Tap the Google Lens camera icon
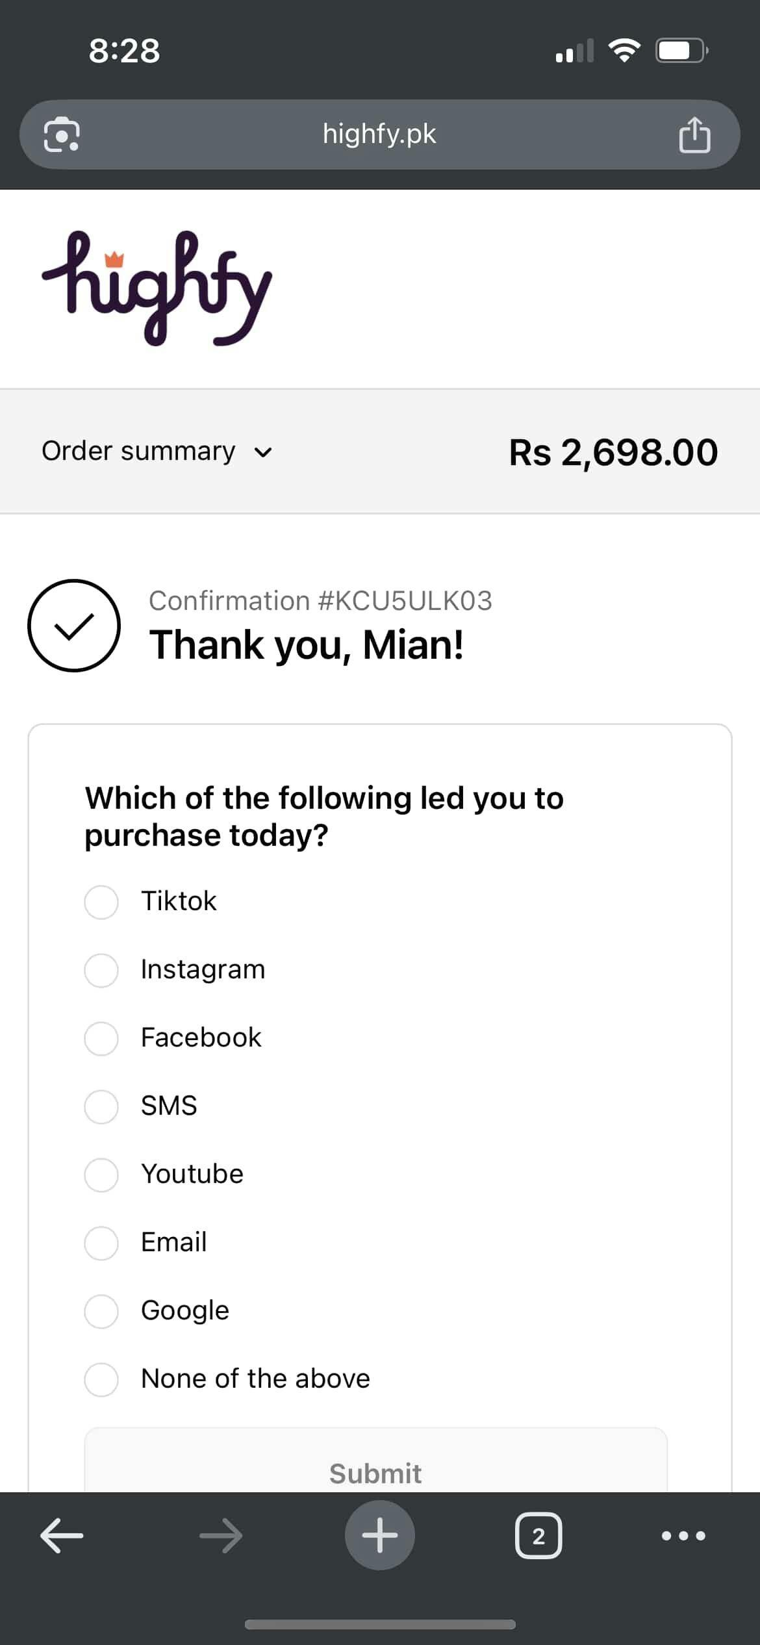760x1645 pixels. [x=62, y=134]
